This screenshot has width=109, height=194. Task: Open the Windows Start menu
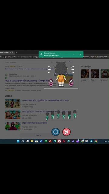click(18, 141)
